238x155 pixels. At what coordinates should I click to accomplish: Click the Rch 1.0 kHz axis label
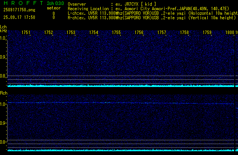(x=3, y=104)
